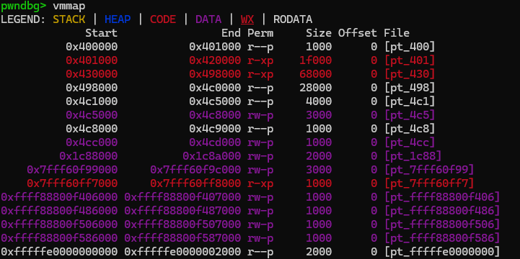520x259 pixels.
Task: Click the size value 28000
Action: point(315,88)
